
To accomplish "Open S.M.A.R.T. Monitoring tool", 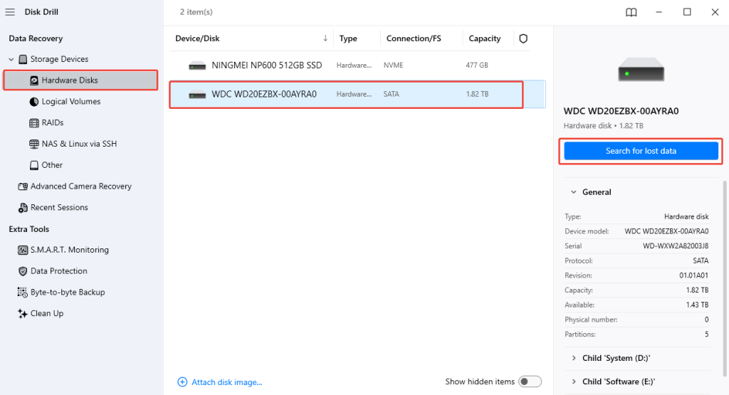I will [x=69, y=250].
